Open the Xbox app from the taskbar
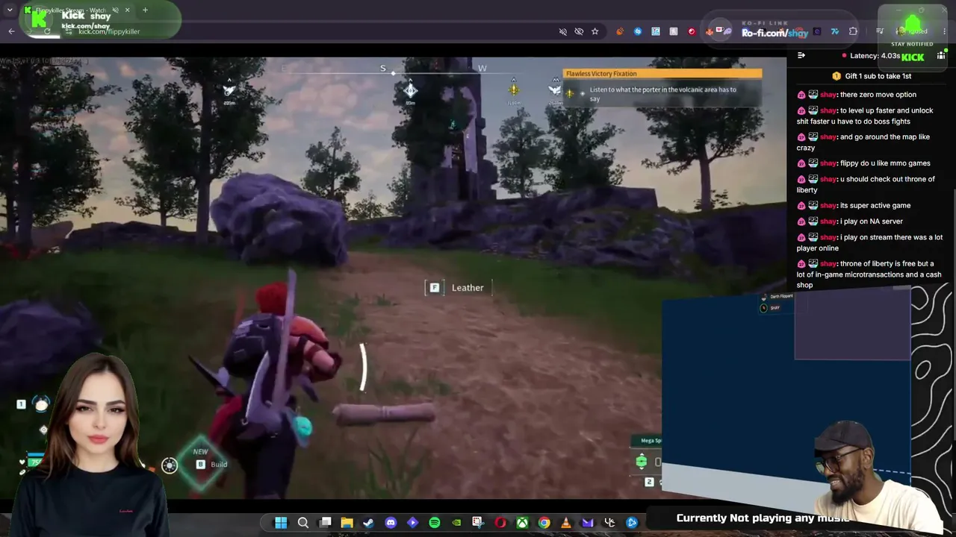This screenshot has width=956, height=537. point(522,523)
